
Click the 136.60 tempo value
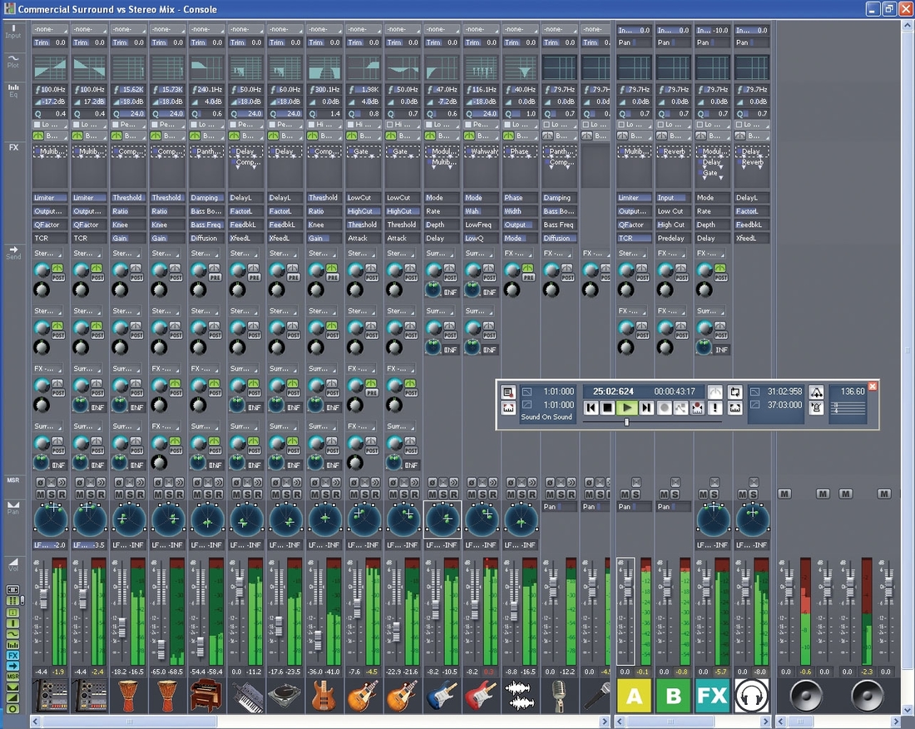coord(853,392)
